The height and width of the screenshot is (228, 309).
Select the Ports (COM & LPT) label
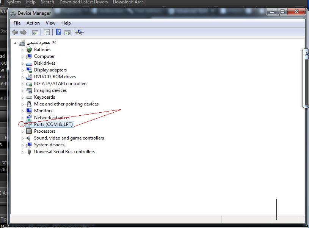53,124
